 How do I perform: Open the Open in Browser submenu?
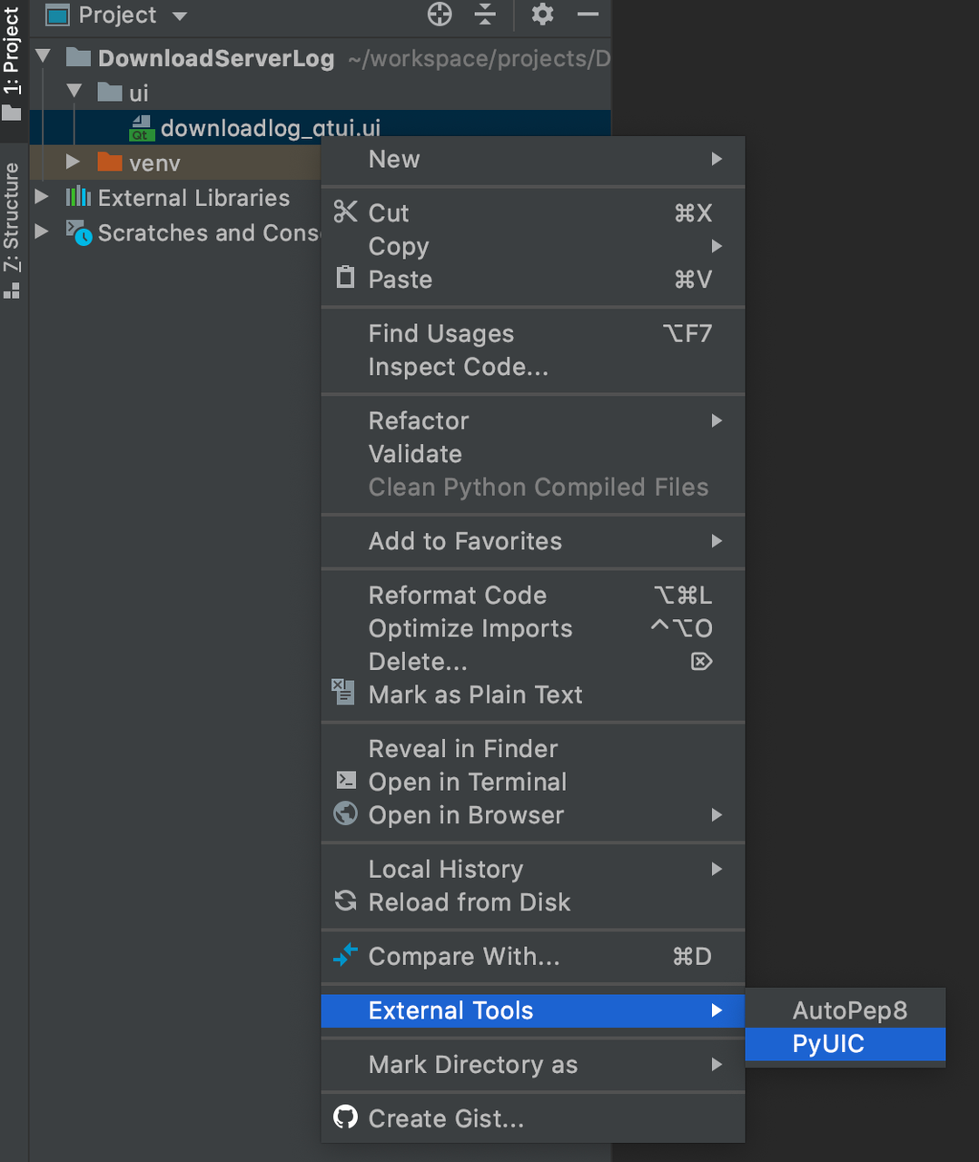(533, 815)
